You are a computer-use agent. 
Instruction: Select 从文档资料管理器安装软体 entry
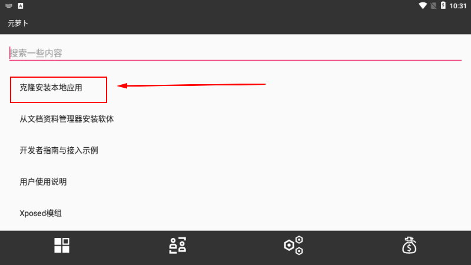(67, 119)
